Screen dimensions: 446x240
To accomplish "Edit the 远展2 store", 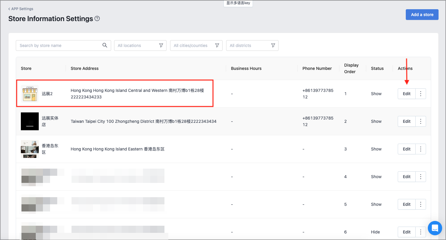I will coord(407,94).
